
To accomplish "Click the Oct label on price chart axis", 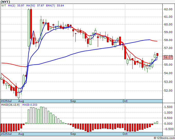I will [125, 101].
